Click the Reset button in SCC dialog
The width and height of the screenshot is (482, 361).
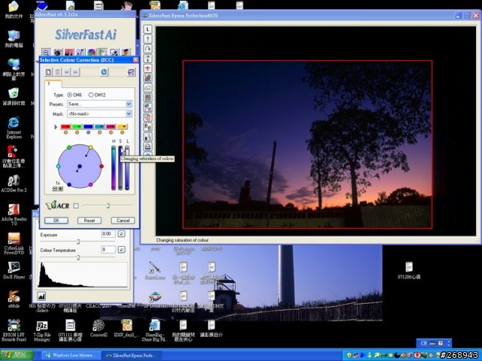(90, 220)
